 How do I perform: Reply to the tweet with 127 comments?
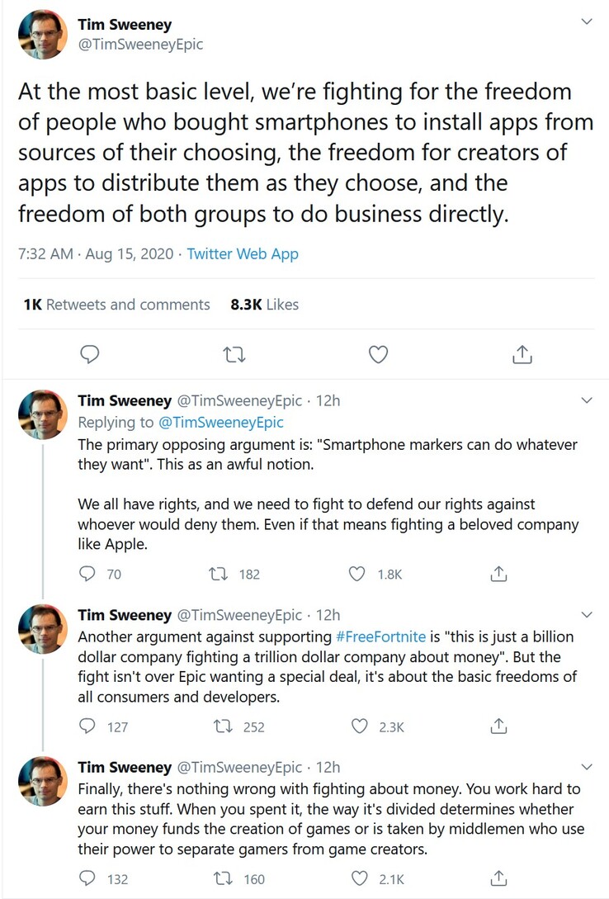pyautogui.click(x=87, y=726)
